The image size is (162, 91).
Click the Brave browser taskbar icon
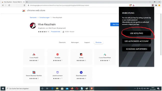click(x=92, y=89)
